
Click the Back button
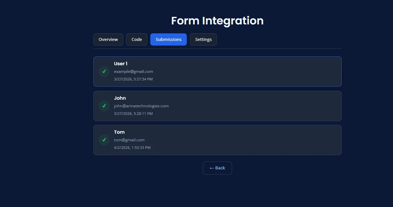tap(217, 168)
